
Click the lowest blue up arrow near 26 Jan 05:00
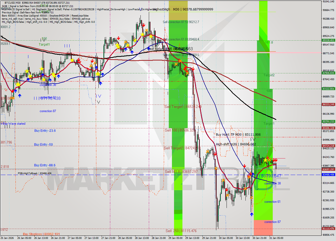(x=20, y=96)
